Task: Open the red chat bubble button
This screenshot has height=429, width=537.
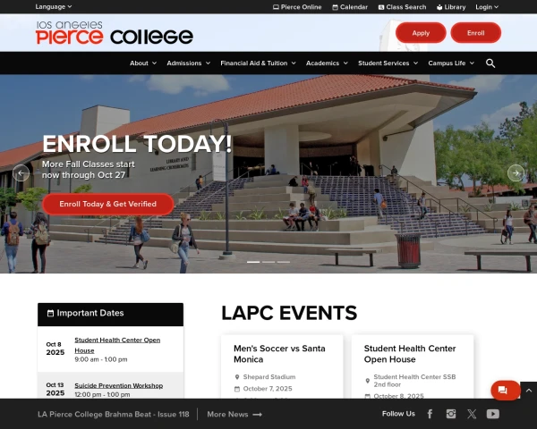Action: pyautogui.click(x=506, y=390)
